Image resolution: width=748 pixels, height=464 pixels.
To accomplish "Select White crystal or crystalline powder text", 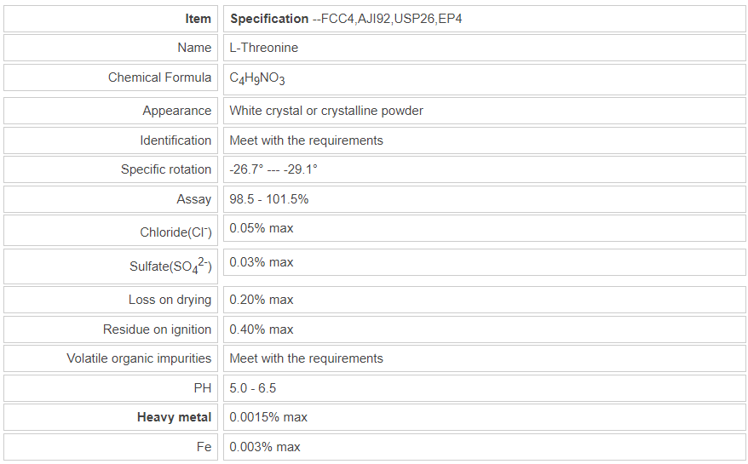I will click(326, 111).
